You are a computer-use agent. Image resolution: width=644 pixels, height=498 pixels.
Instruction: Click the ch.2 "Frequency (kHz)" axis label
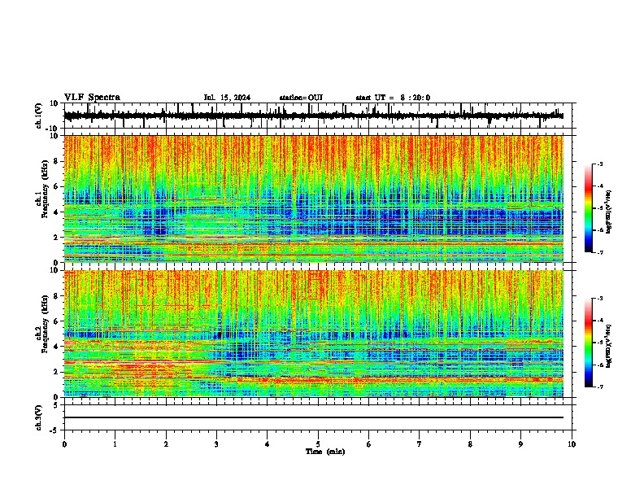coord(46,325)
